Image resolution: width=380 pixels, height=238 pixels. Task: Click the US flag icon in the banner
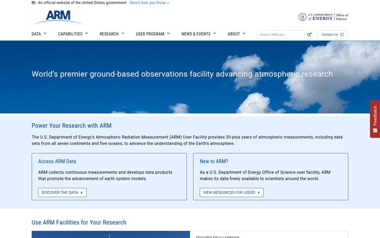(x=34, y=3)
